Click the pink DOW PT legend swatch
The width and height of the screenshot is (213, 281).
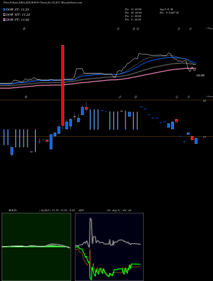click(5, 20)
